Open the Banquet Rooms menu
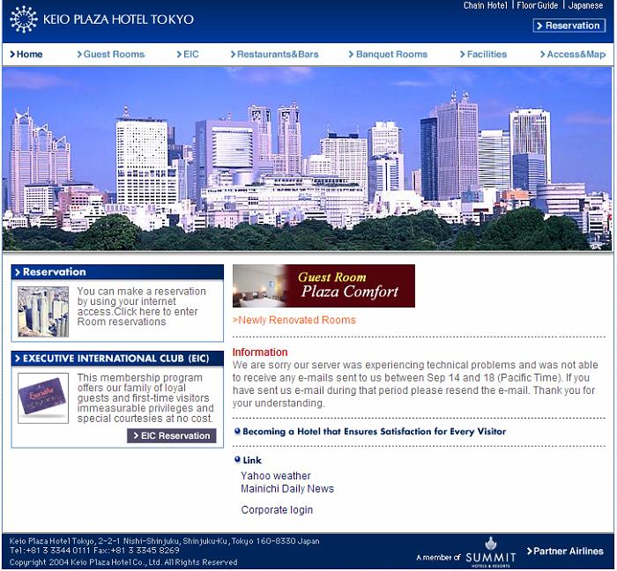Image resolution: width=617 pixels, height=571 pixels. (x=388, y=55)
